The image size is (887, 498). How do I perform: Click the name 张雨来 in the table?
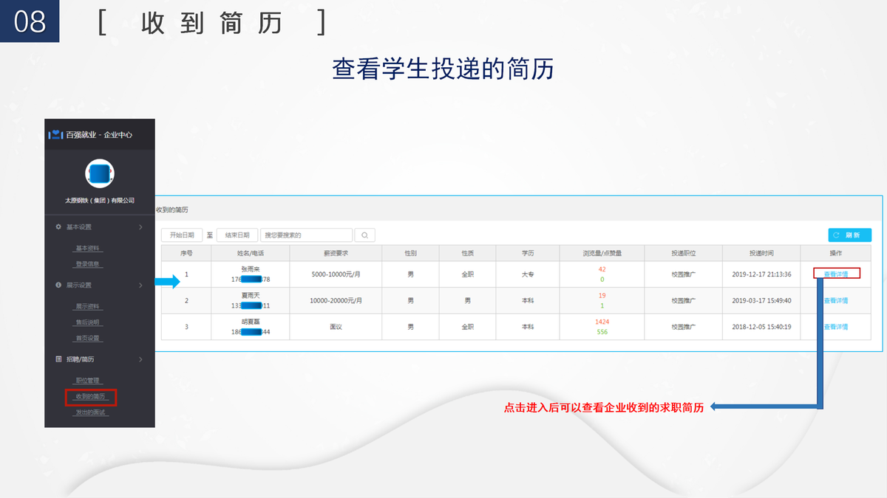pyautogui.click(x=251, y=269)
